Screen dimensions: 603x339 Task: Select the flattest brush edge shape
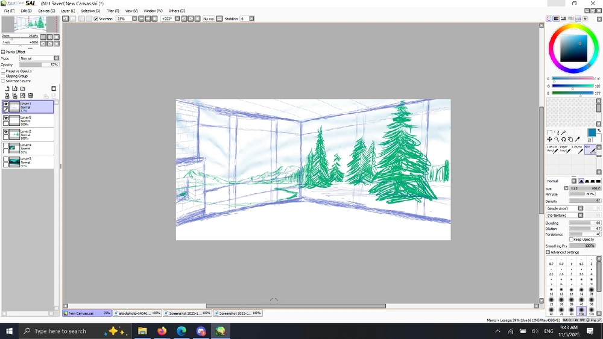(598, 181)
